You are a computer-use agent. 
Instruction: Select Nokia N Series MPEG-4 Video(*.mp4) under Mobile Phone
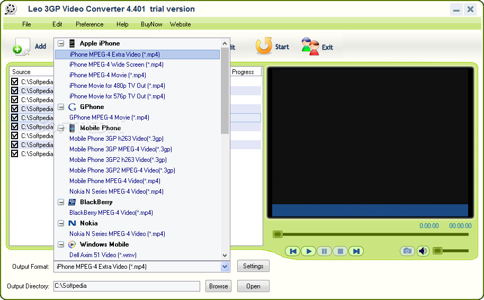pyautogui.click(x=116, y=192)
